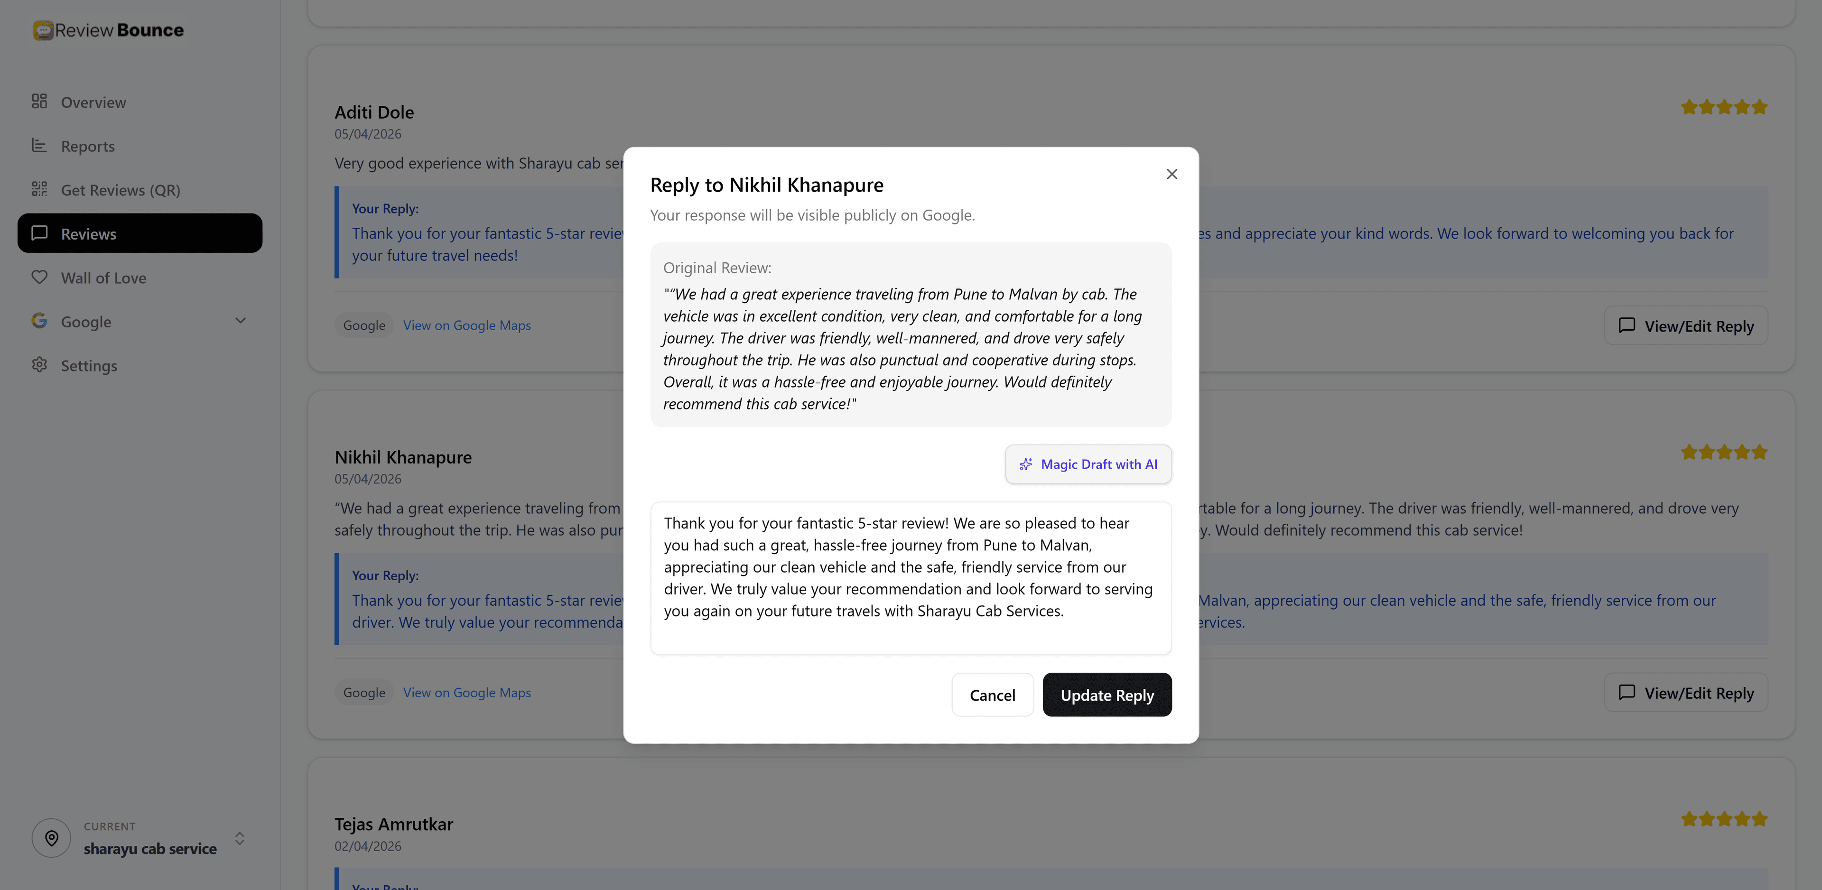Viewport: 1822px width, 890px height.
Task: Click Tejas Amrutkar's five-star rating
Action: pyautogui.click(x=1724, y=819)
